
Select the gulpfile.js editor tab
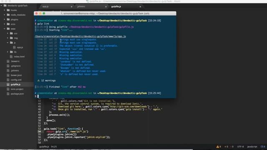point(116,7)
